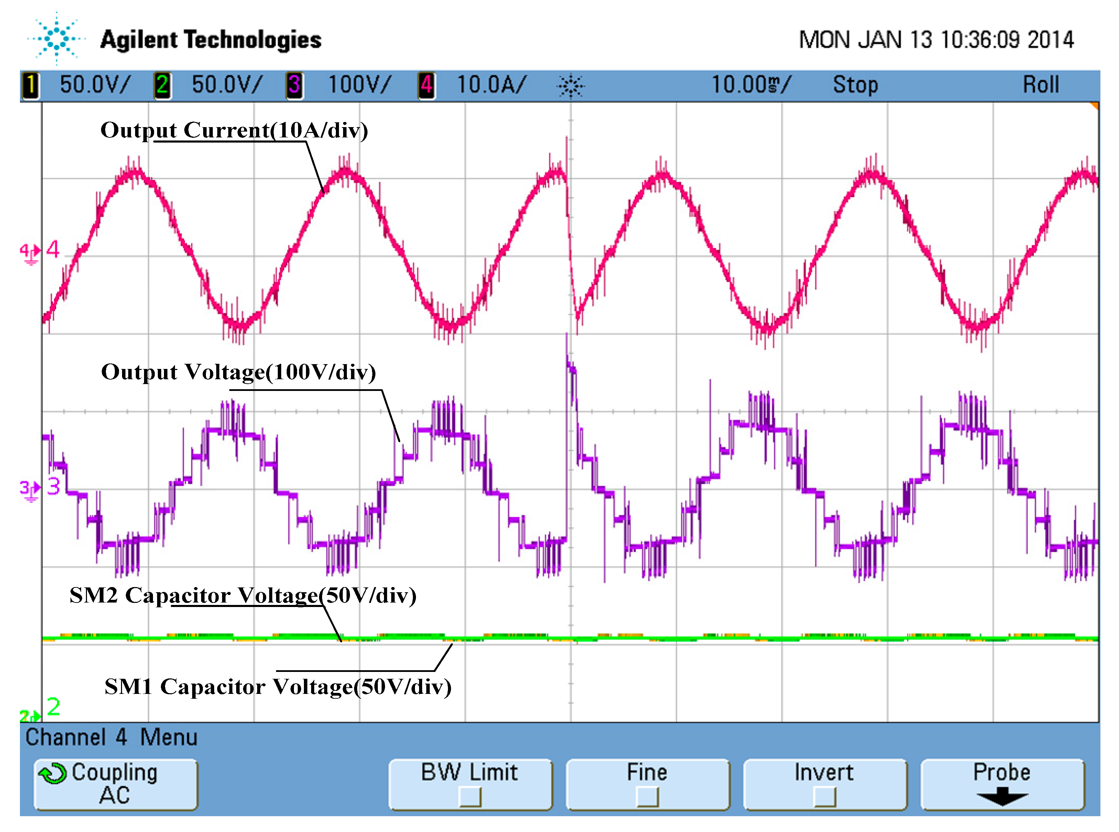Screen dimensions: 1119x832
Task: Cycle the Coupling AC selector
Action: coord(116,785)
